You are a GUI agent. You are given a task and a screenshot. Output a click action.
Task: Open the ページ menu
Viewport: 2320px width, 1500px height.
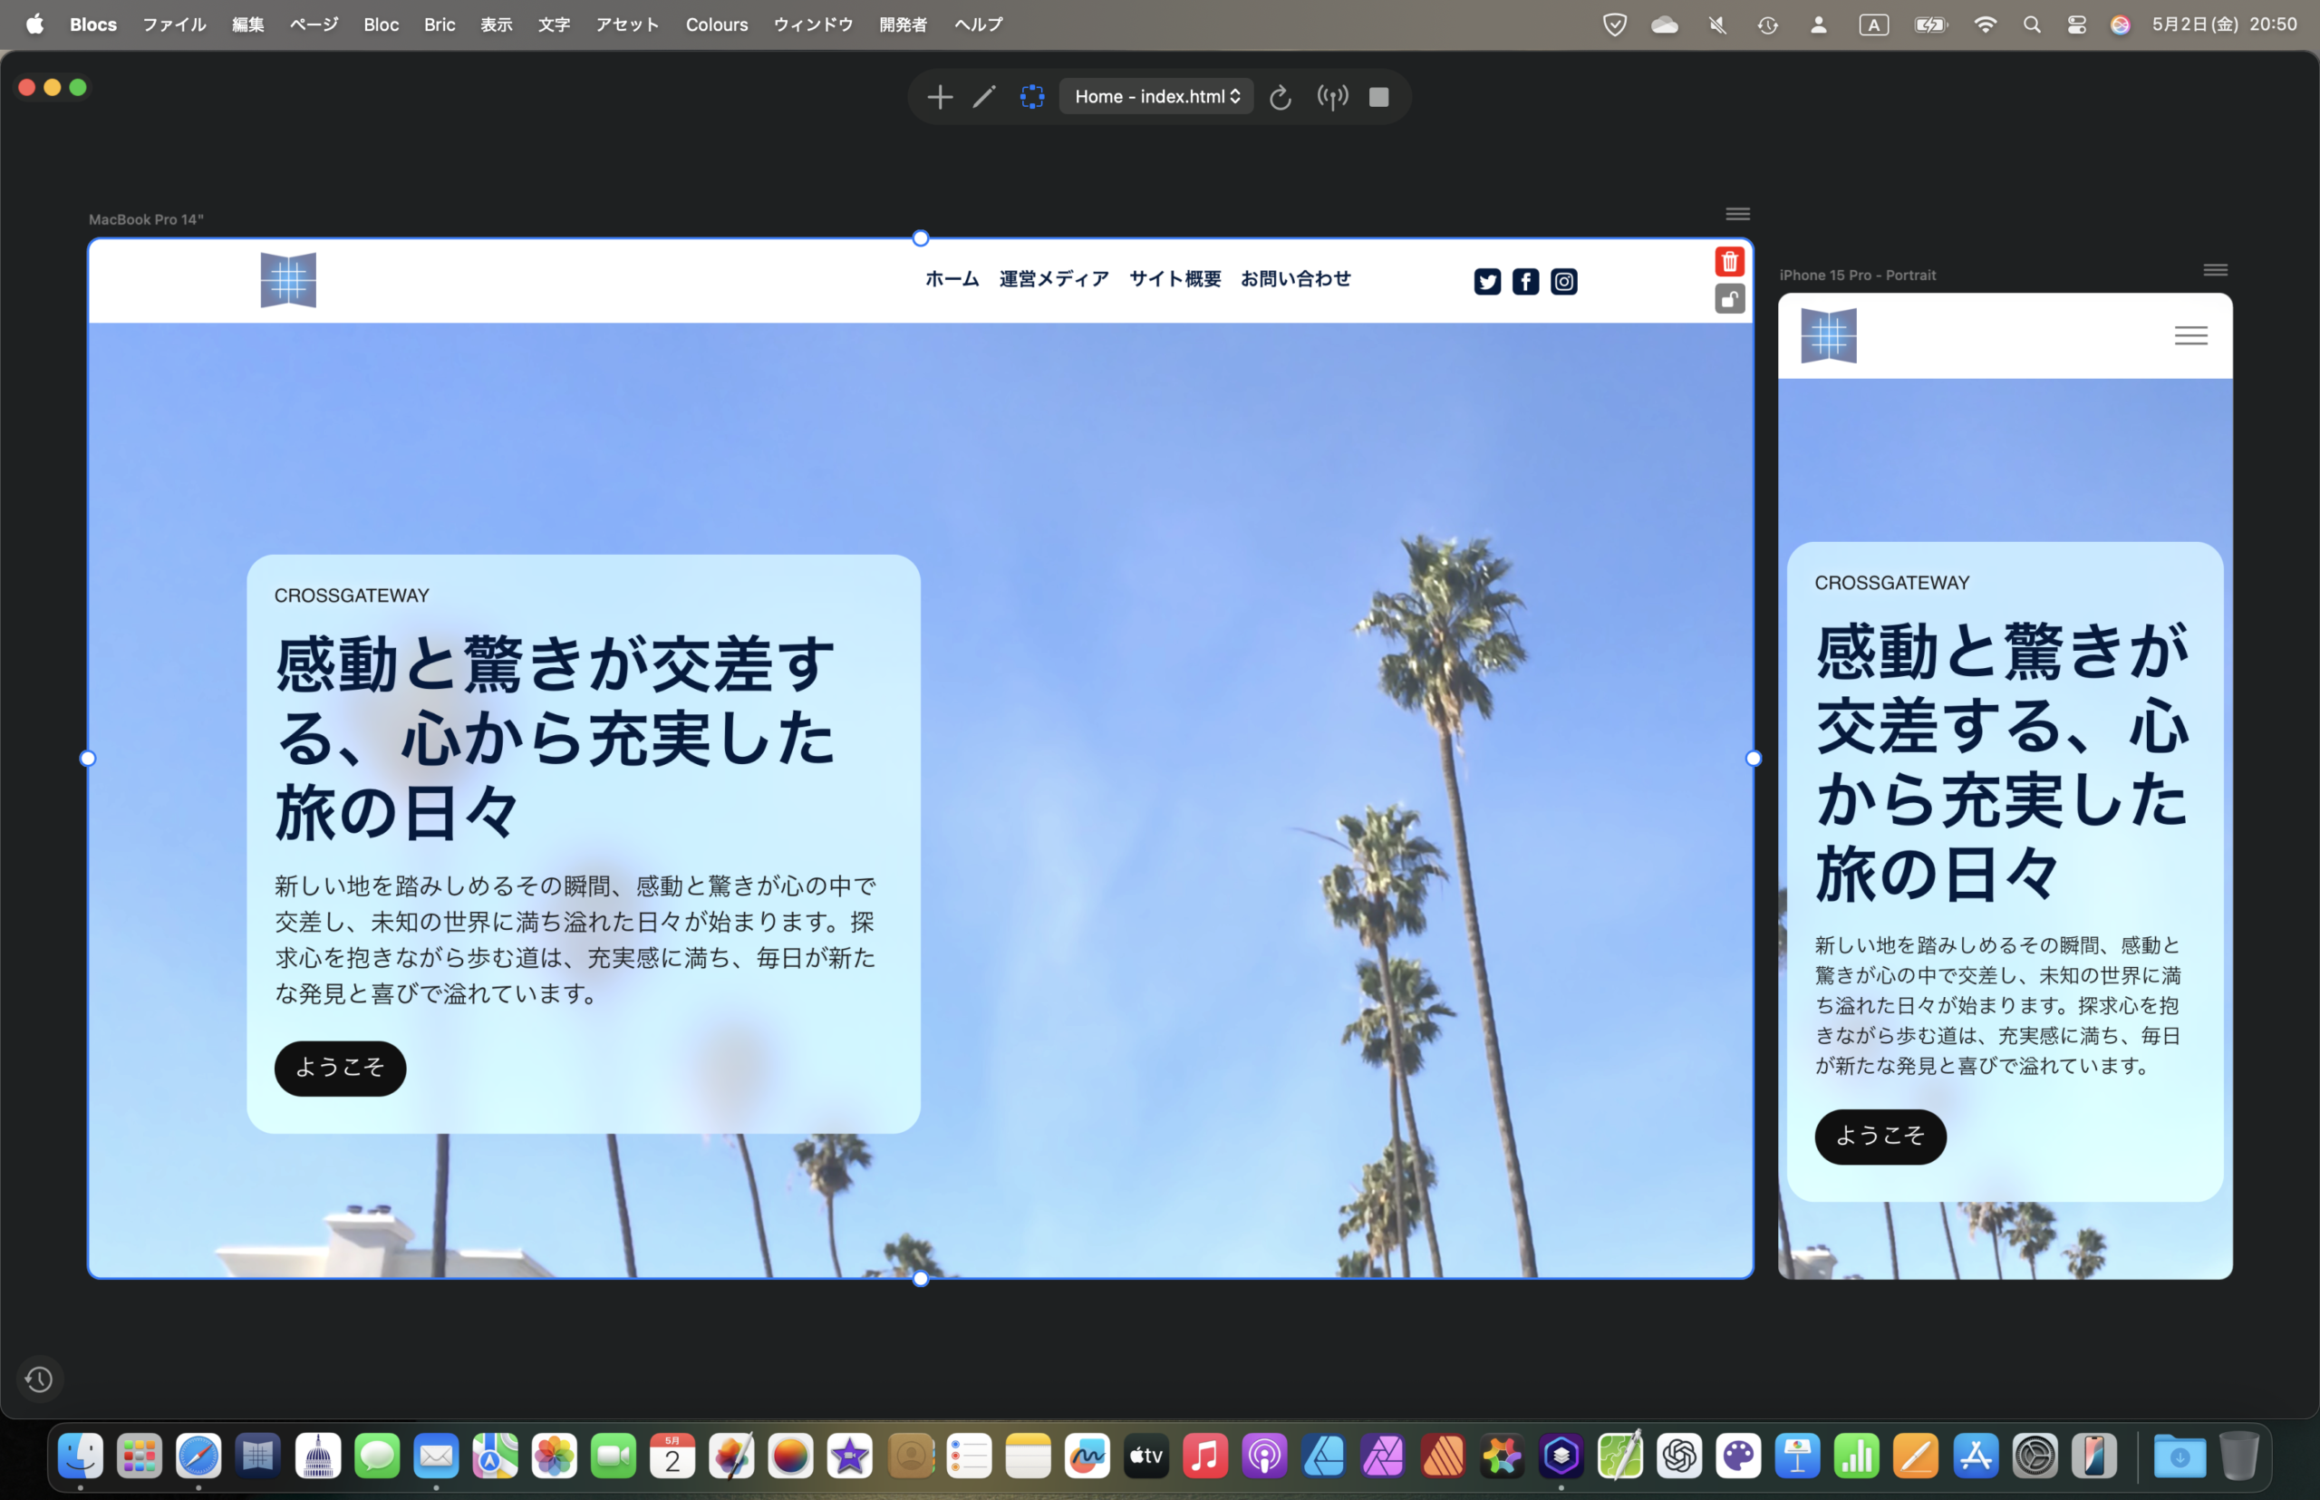click(x=314, y=24)
